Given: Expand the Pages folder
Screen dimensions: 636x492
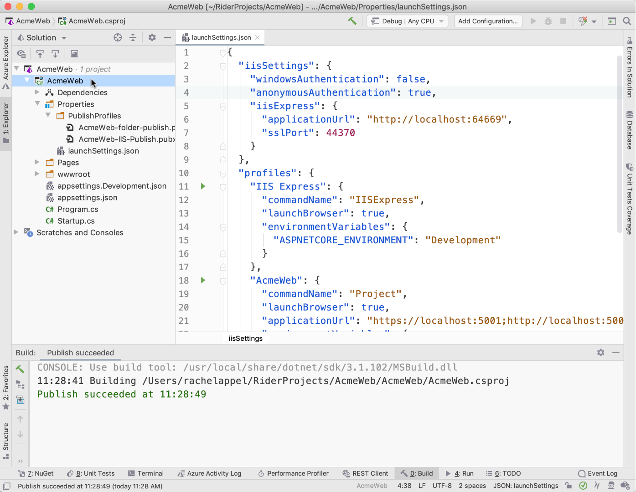Looking at the screenshot, I should (x=37, y=162).
